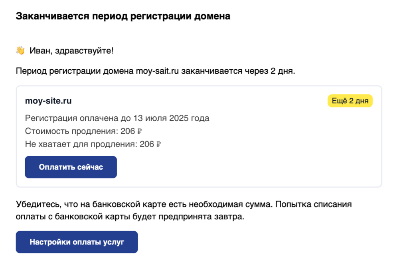The image size is (399, 264).
Task: Click the 206 amount in renewal cost
Action: click(x=127, y=131)
